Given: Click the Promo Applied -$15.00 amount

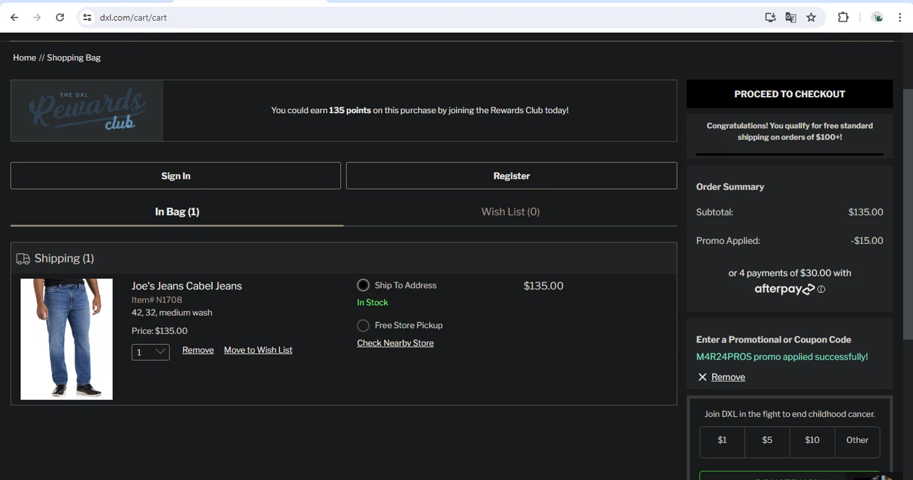Looking at the screenshot, I should click(867, 241).
